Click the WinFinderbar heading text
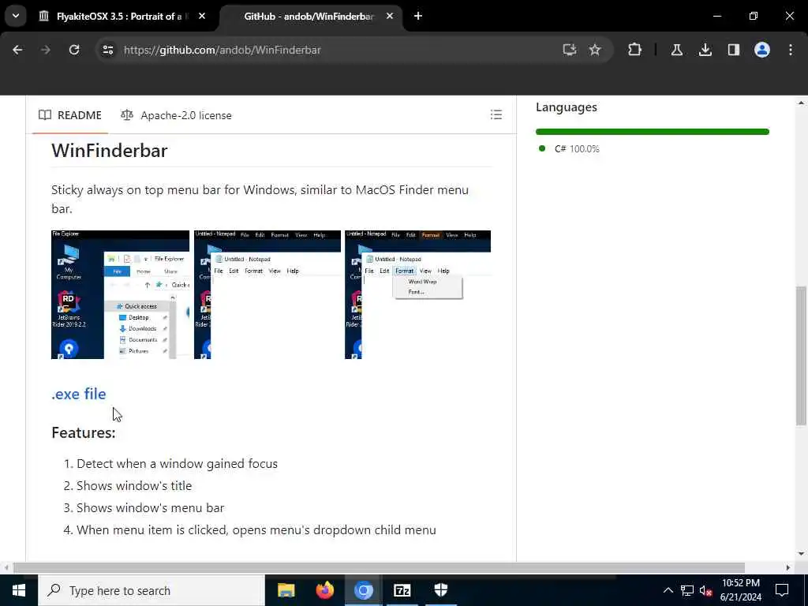This screenshot has height=606, width=808. pyautogui.click(x=109, y=151)
